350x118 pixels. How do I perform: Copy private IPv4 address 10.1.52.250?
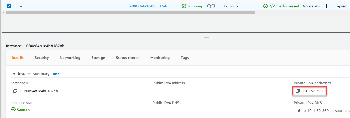298,91
